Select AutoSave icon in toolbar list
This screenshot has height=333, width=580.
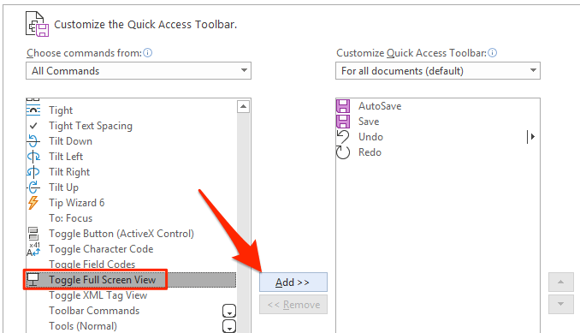coord(343,106)
